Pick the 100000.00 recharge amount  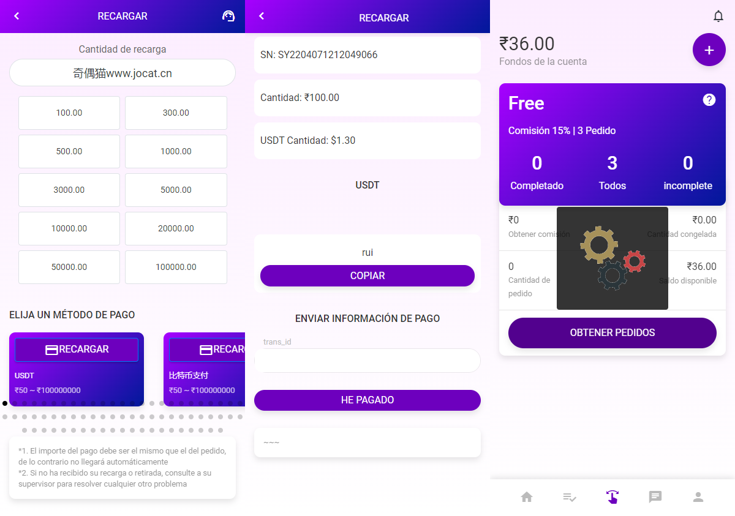176,267
